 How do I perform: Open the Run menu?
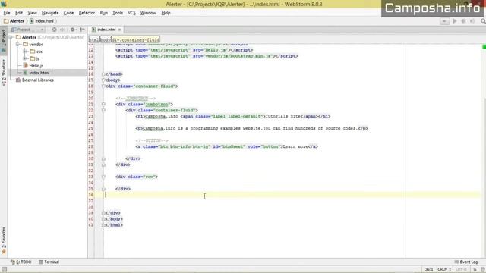103,13
